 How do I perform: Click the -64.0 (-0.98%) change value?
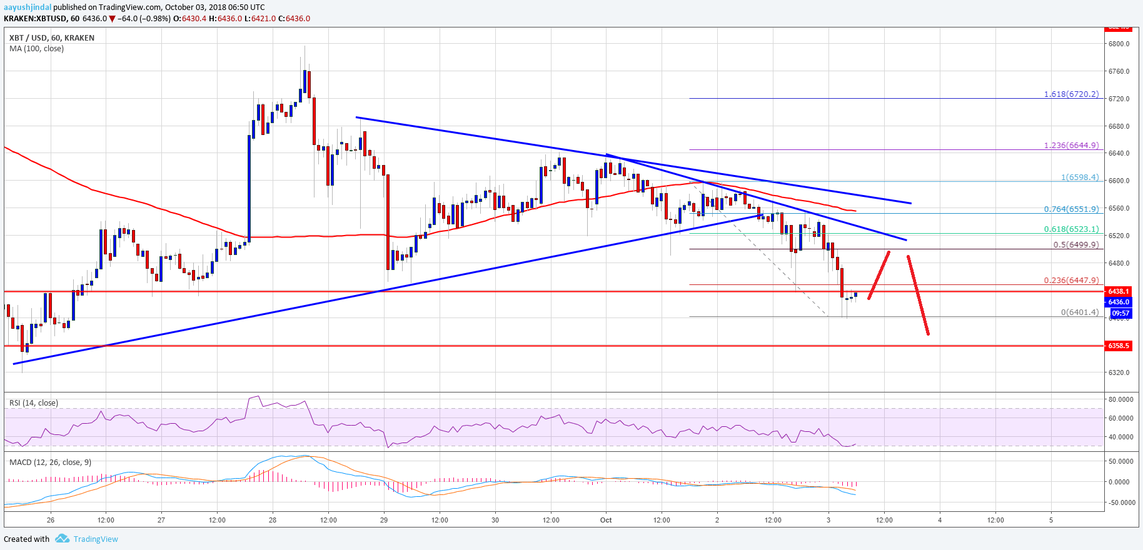coord(144,19)
